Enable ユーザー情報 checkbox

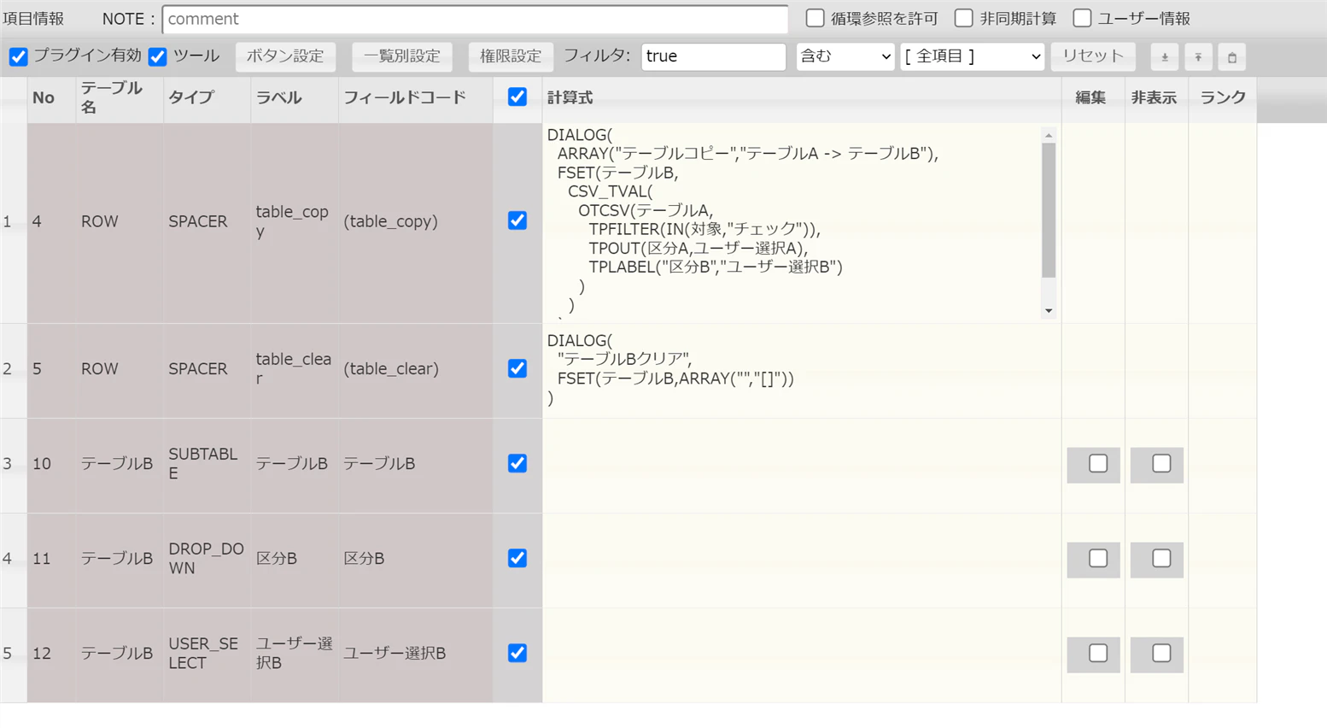1082,18
